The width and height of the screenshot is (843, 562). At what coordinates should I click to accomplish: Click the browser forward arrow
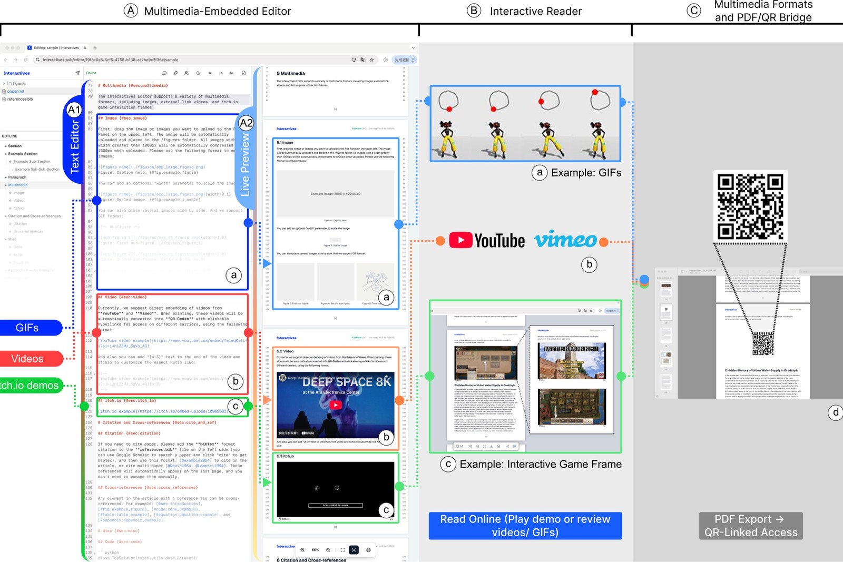coord(16,60)
